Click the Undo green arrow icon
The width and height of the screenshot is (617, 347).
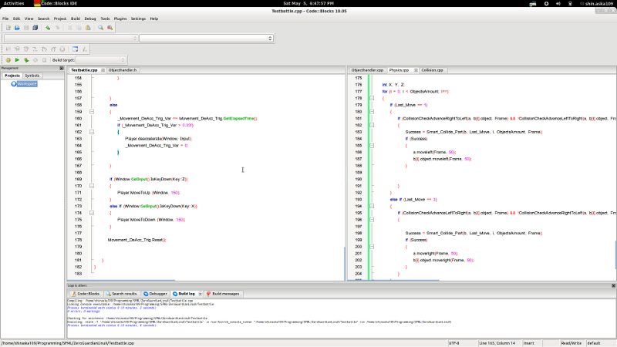[x=48, y=28]
